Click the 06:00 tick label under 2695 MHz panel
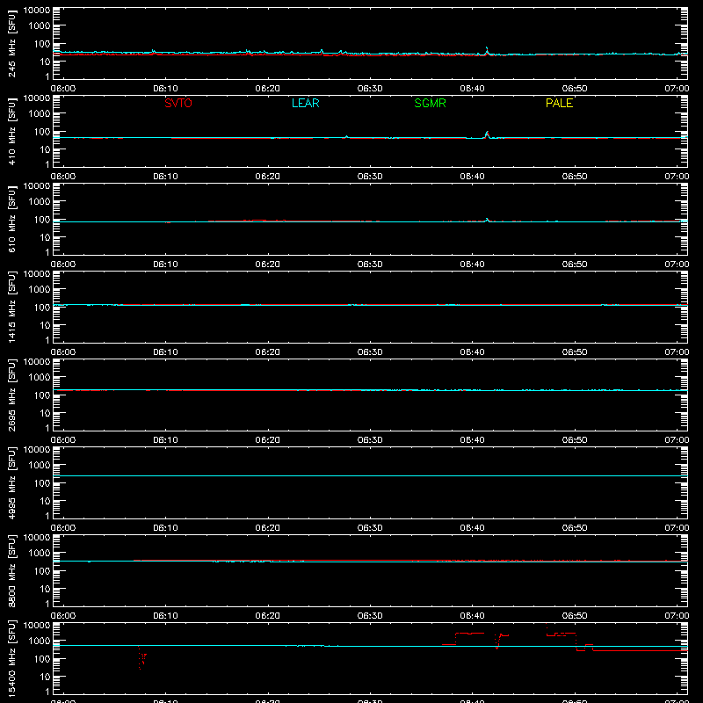 coord(63,440)
